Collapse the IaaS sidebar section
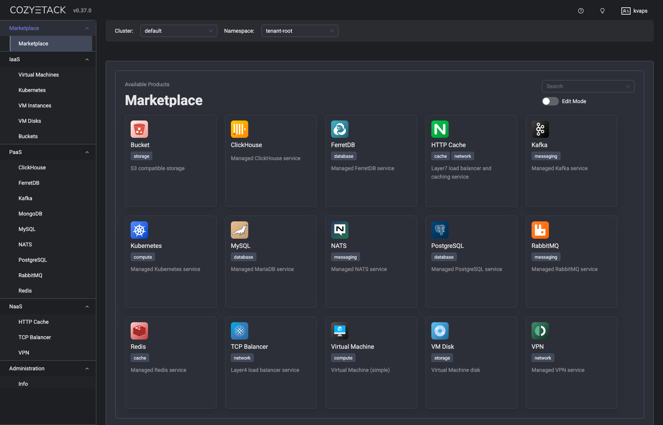The width and height of the screenshot is (663, 425). coord(87,59)
